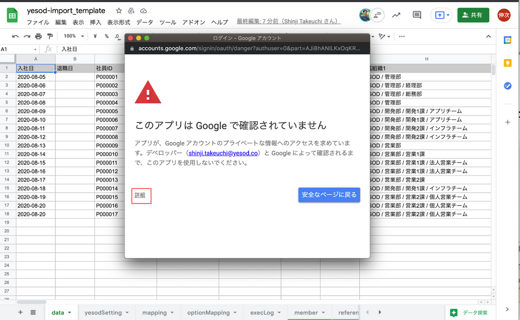Expand the side panel chevron at bottom right
Screen dimensions: 520x320
[x=507, y=309]
